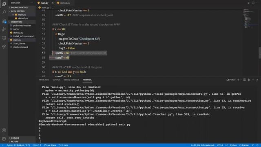Expand the py3minepi-master folder
Image resolution: width=261 pixels, height=147 pixels.
click(22, 25)
